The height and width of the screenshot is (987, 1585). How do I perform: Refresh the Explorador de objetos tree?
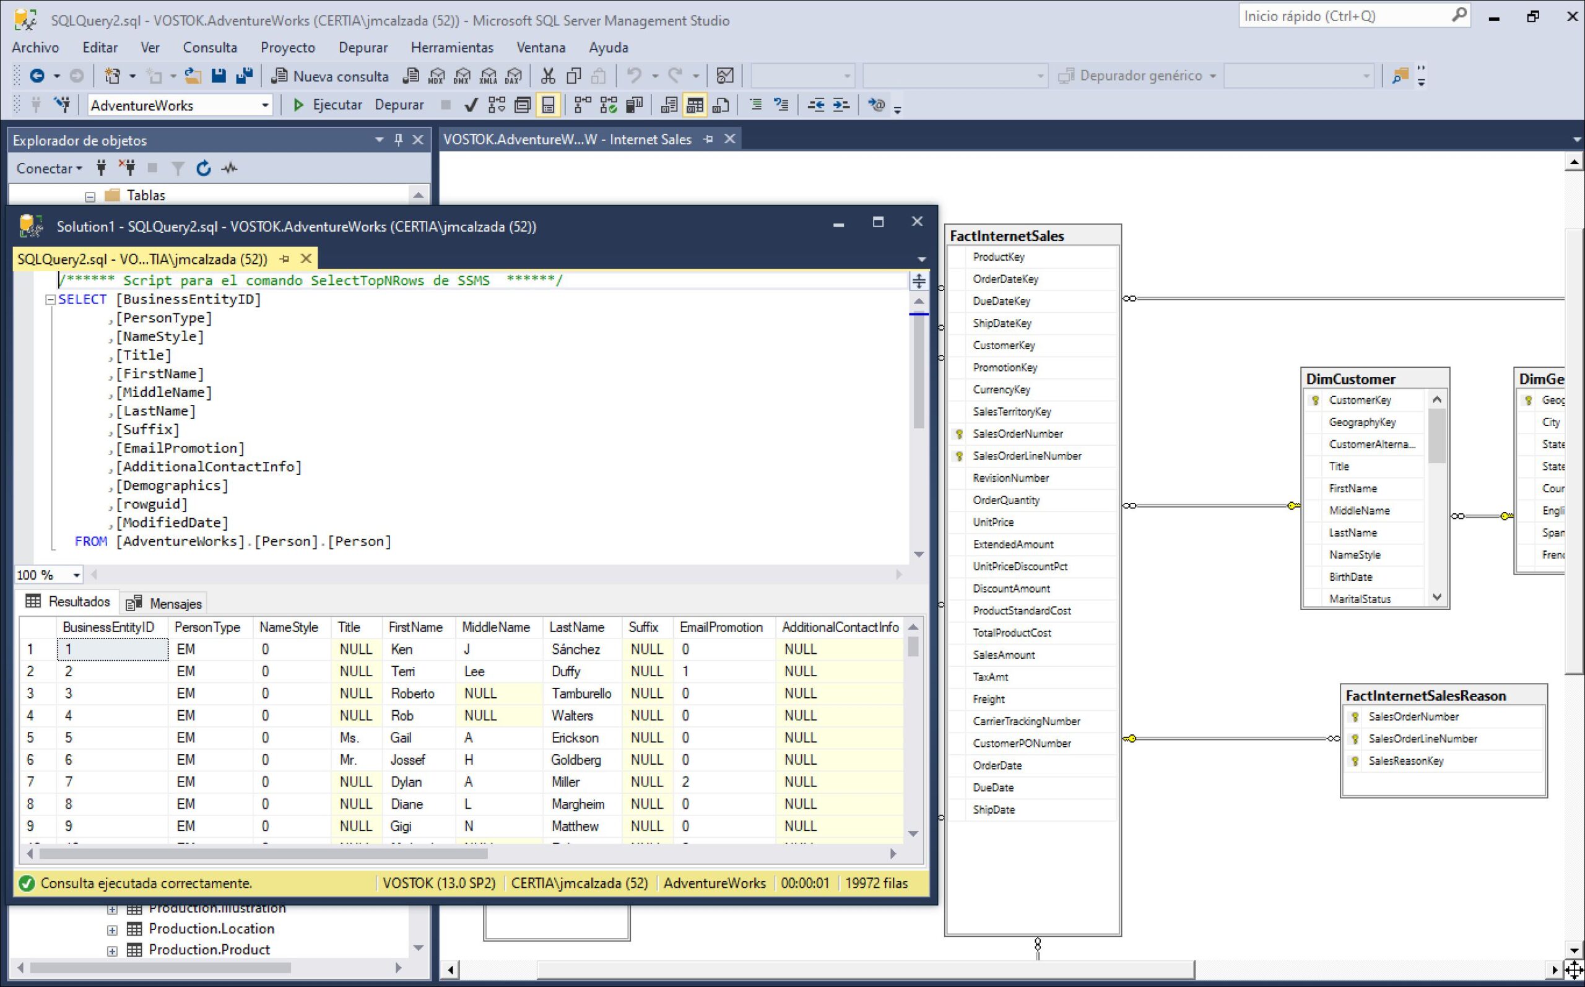coord(203,168)
